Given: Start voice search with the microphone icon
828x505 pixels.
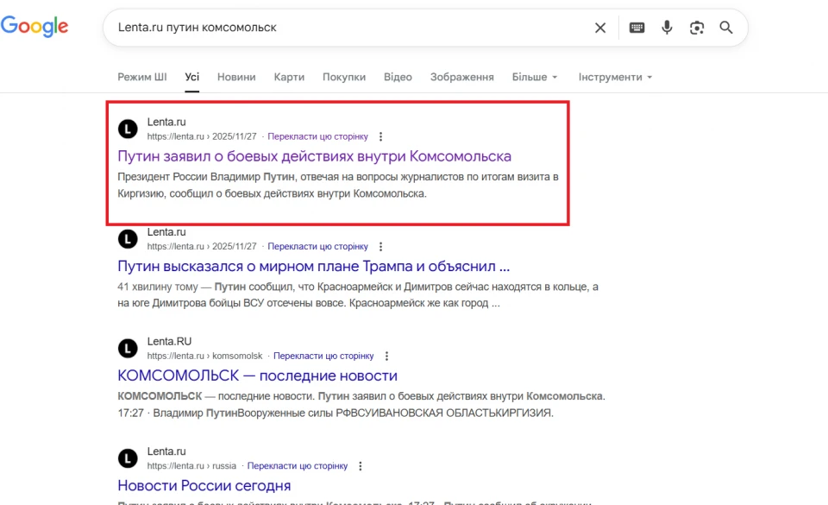Looking at the screenshot, I should click(667, 28).
